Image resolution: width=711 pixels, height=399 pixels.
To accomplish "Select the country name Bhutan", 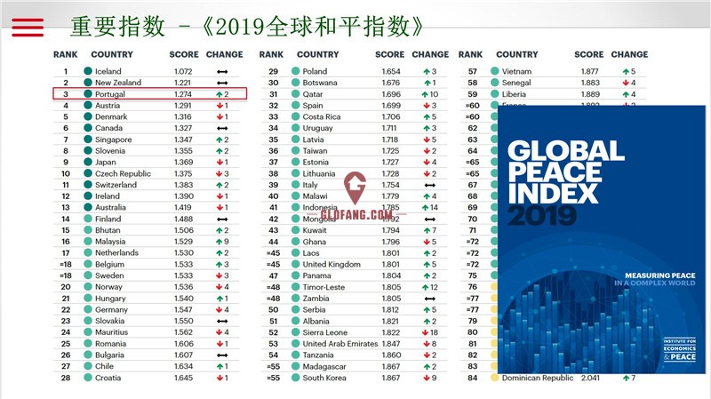I will point(108,230).
